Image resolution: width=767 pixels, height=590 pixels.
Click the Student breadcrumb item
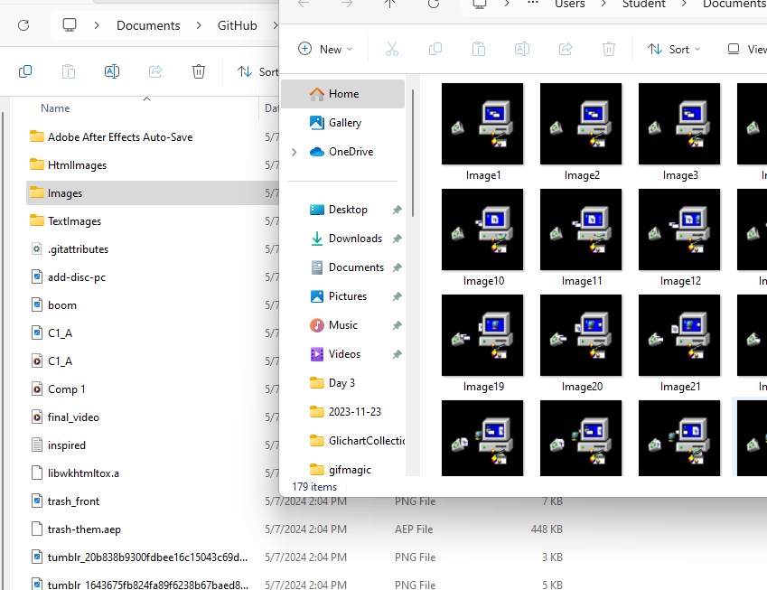(643, 5)
